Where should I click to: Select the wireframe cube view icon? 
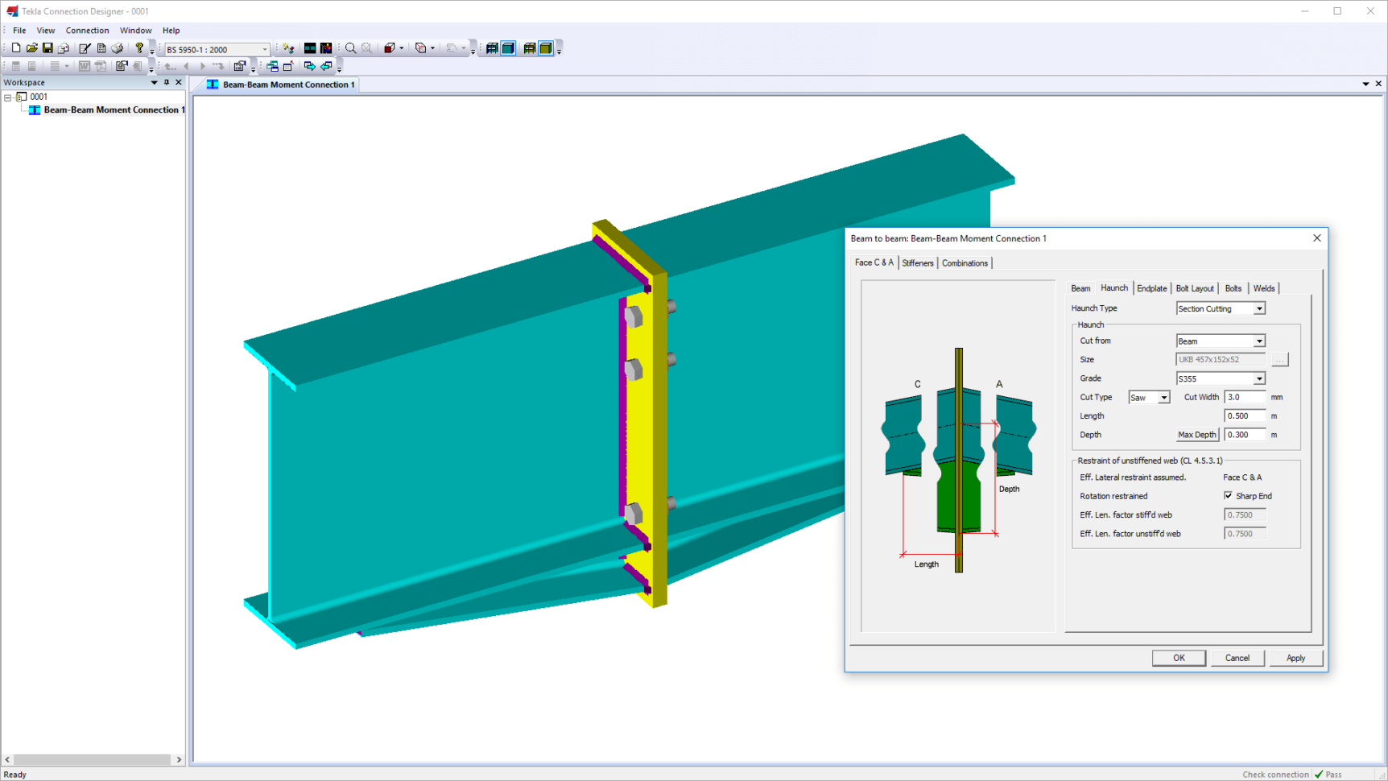coord(422,48)
